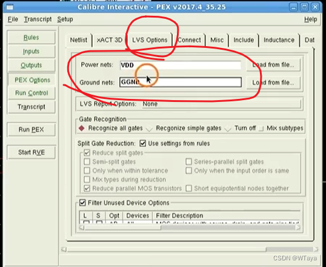Viewport: 326px width, 267px height.
Task: Click the Opt column header
Action: tap(114, 215)
